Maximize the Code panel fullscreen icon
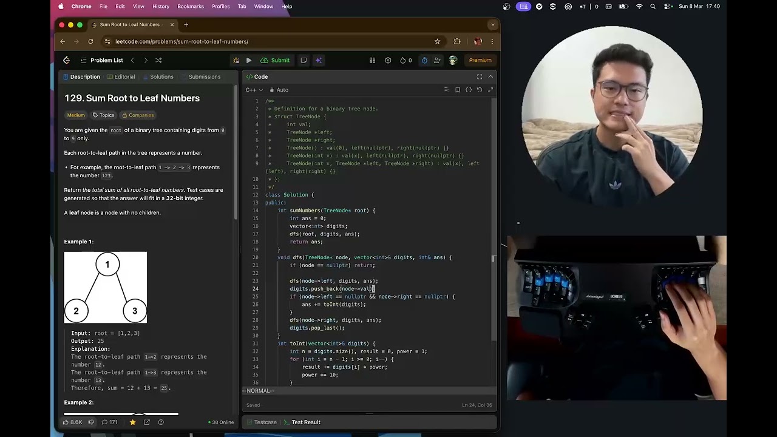The image size is (777, 437). 480,76
